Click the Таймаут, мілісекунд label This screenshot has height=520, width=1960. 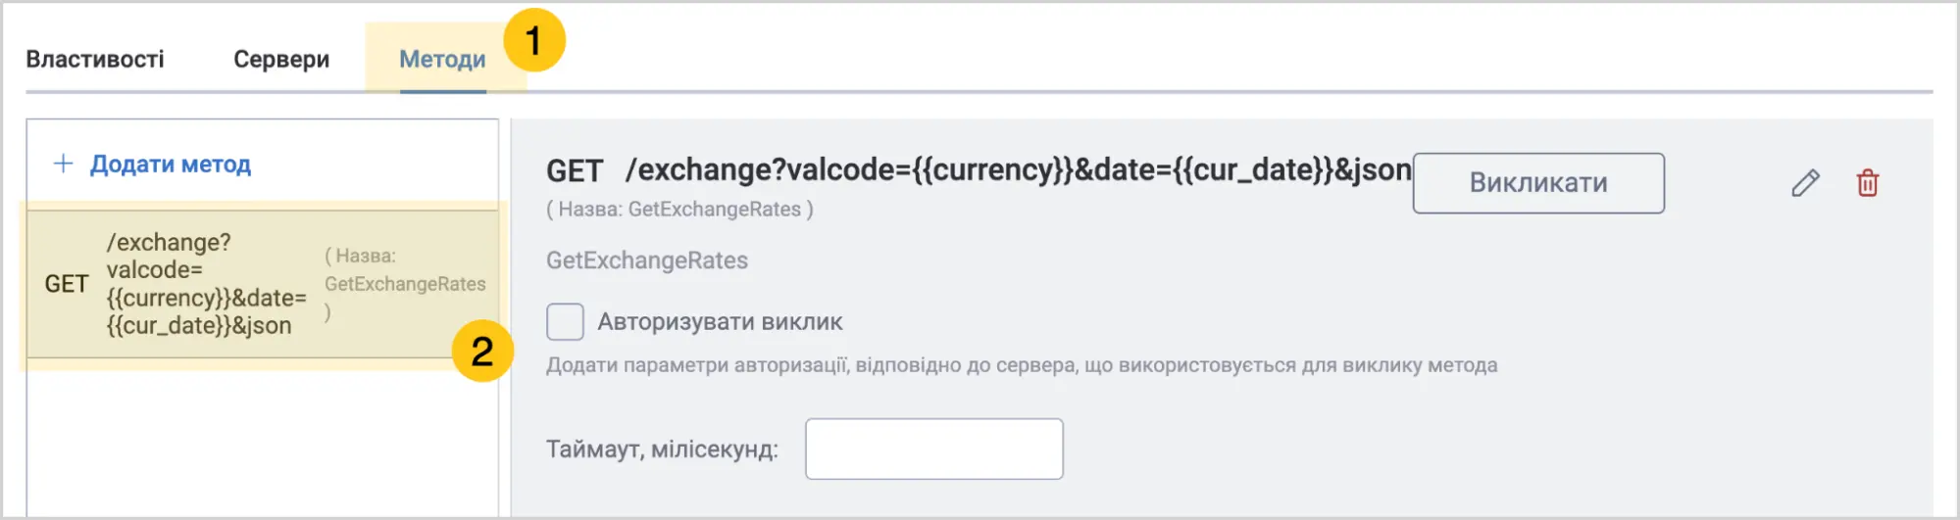click(662, 449)
